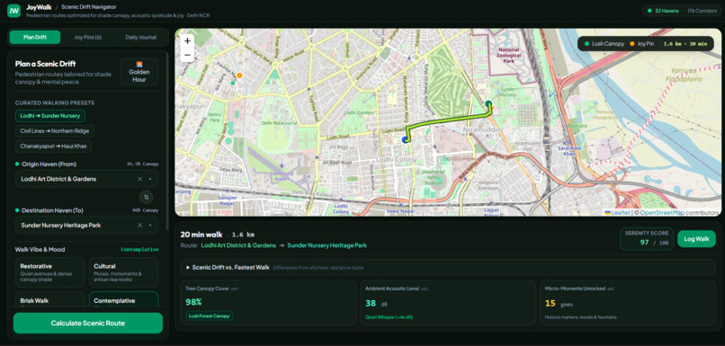This screenshot has height=346, width=725.
Task: Select the Chanakyapuri → Hauz Khas preset
Action: (x=53, y=146)
